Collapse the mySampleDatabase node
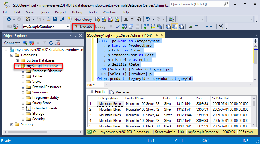The width and height of the screenshot is (260, 144). [x=18, y=66]
